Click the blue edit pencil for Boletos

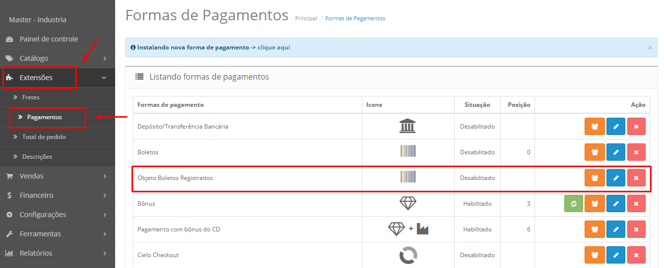click(616, 152)
